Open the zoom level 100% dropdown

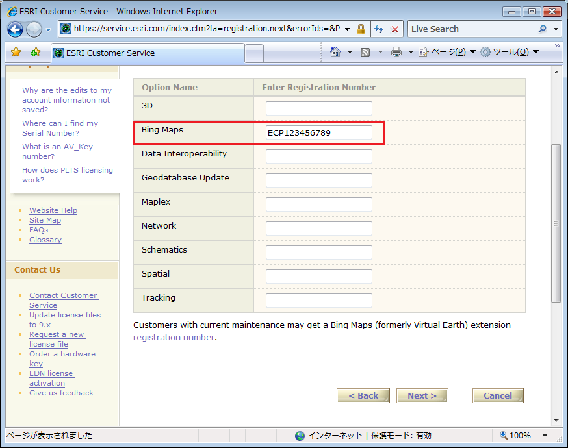[x=545, y=436]
